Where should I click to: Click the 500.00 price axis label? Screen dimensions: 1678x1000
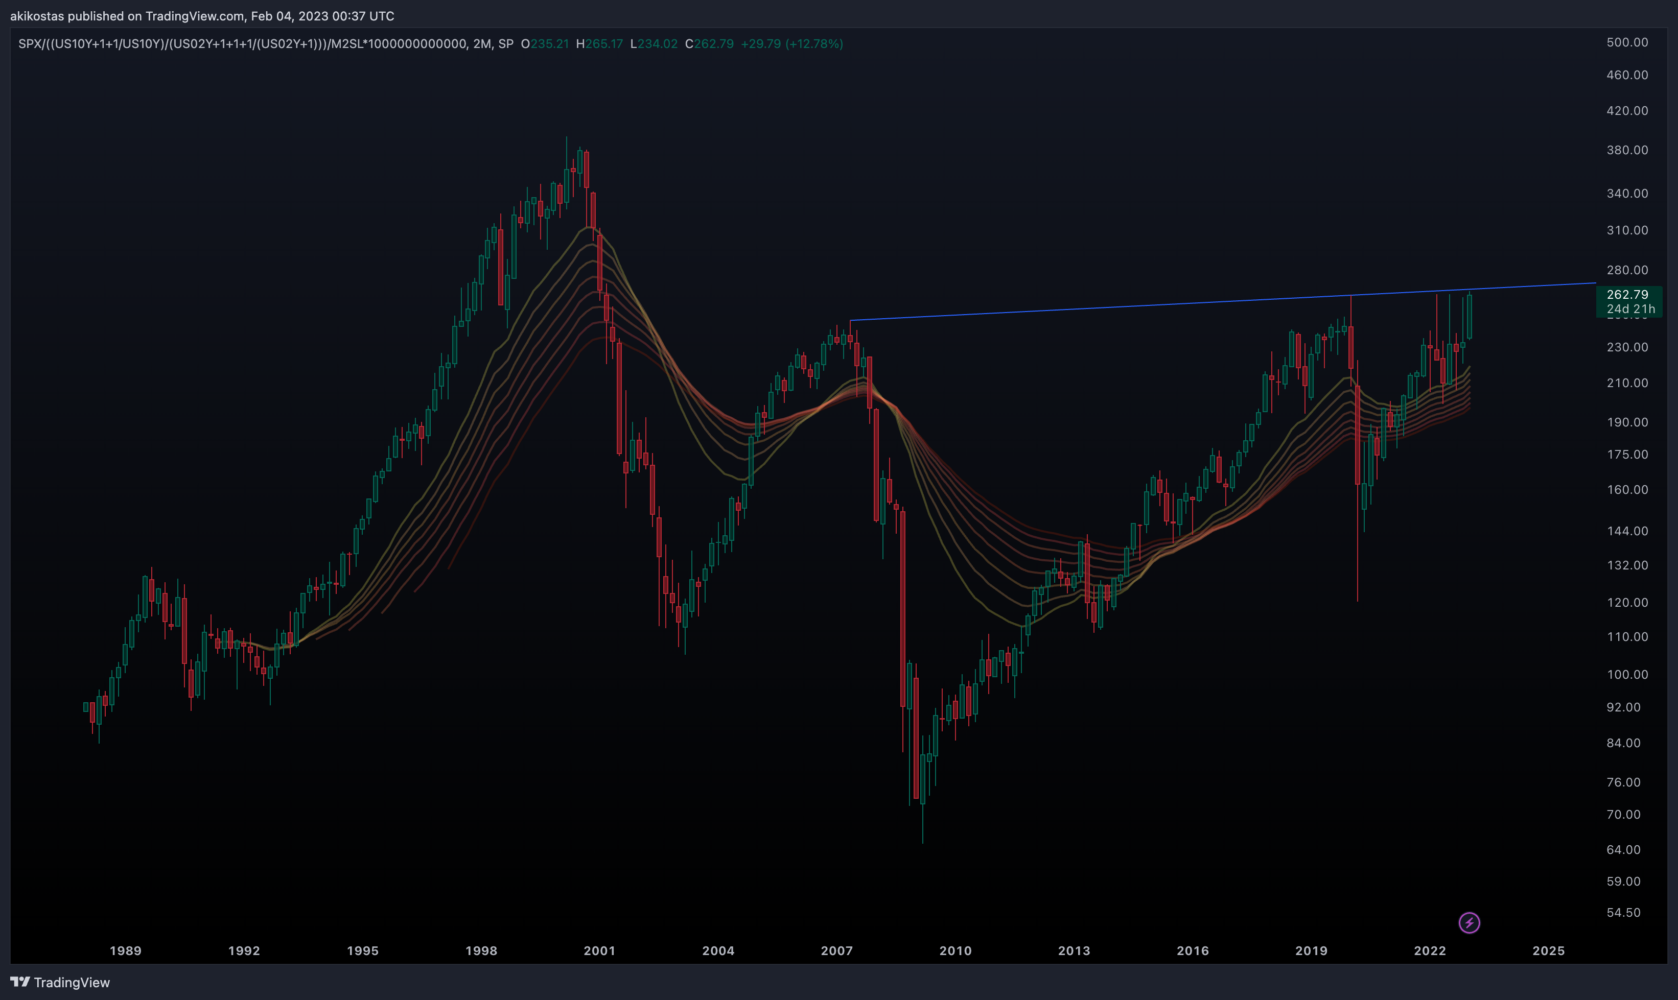[x=1627, y=42]
